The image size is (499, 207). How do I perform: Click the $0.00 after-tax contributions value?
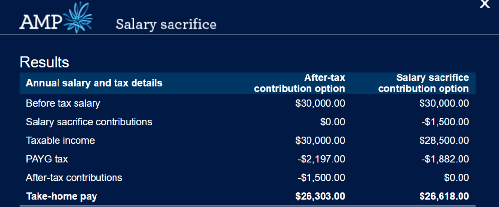[457, 177]
